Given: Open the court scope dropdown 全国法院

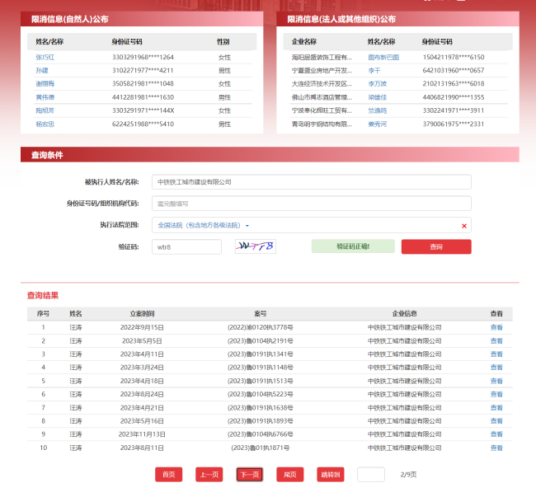Looking at the screenshot, I should pos(203,226).
